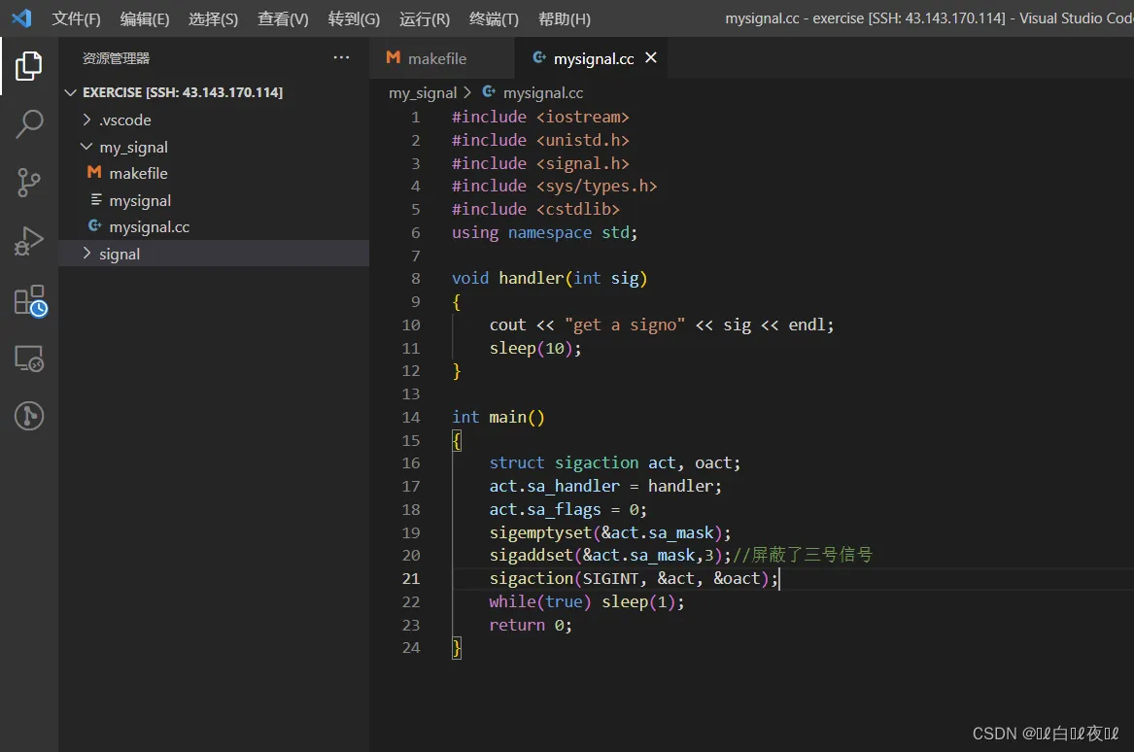Open the Run and Debug view
The width and height of the screenshot is (1134, 752).
pos(29,241)
